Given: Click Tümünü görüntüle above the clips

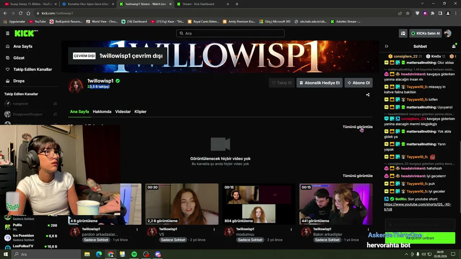Looking at the screenshot, I should pos(358,176).
